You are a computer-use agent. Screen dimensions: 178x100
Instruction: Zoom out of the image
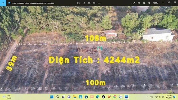144,3
